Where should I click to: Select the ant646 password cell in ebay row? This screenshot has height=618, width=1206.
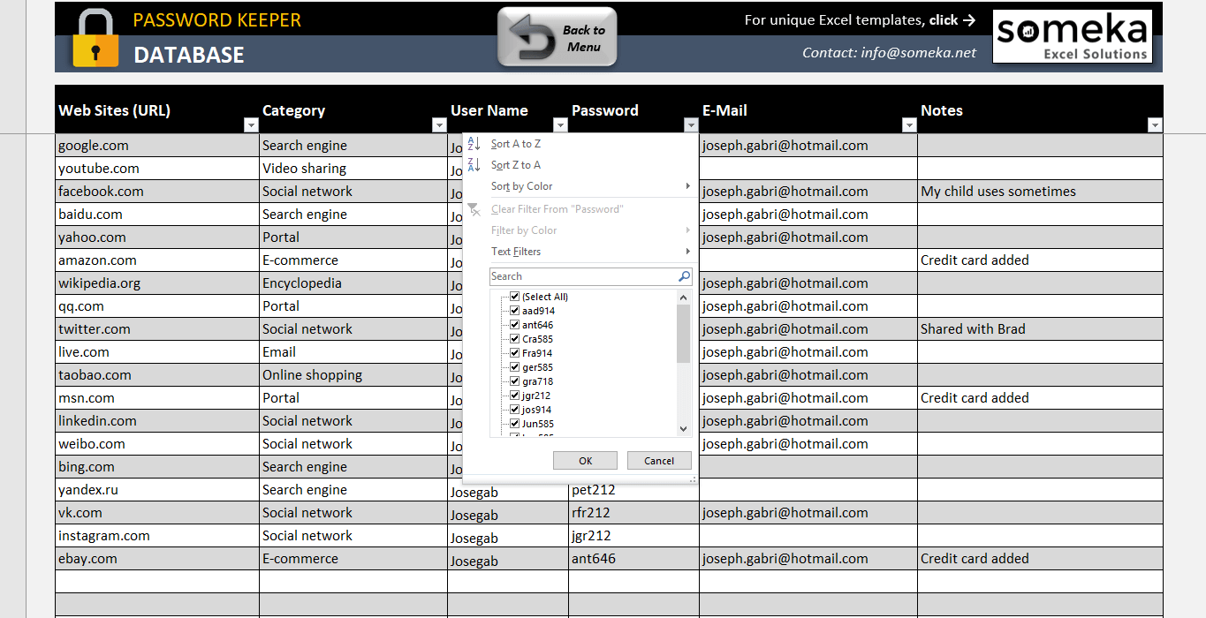(634, 559)
